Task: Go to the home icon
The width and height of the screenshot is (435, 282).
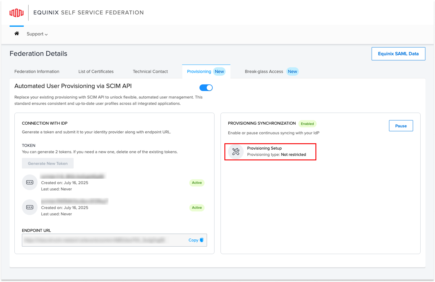Action: (17, 34)
